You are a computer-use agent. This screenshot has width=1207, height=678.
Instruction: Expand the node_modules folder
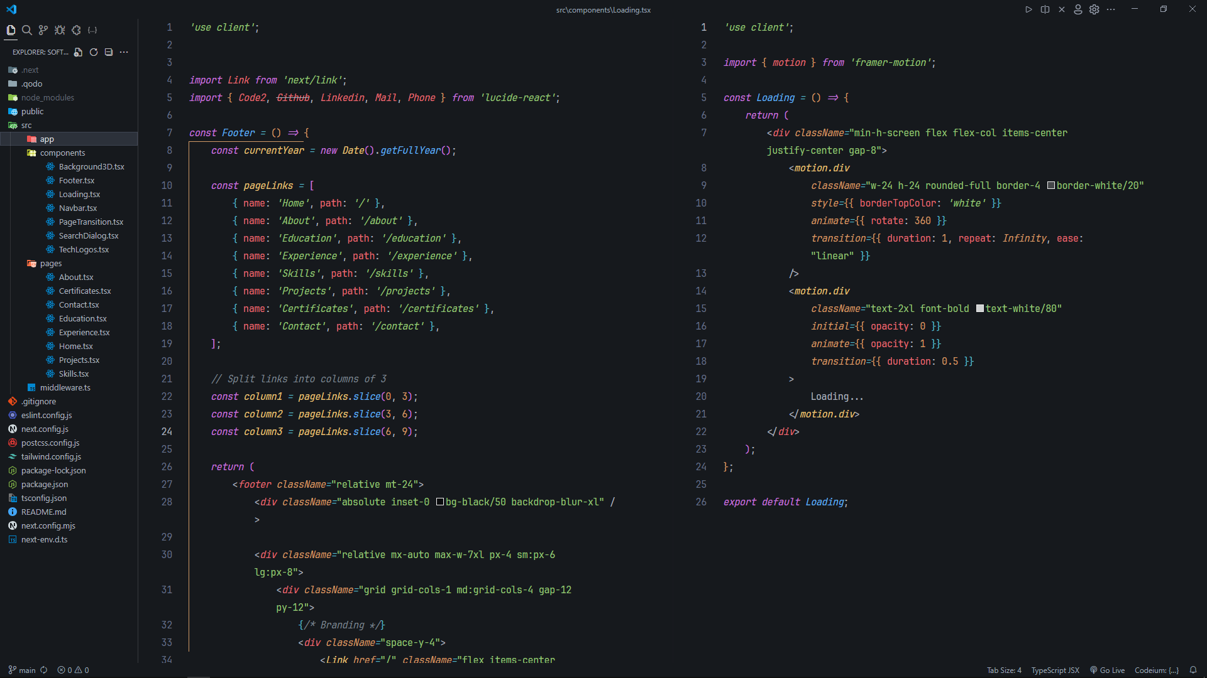point(47,97)
